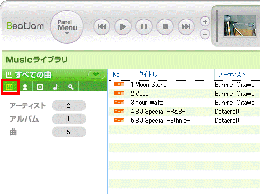Skip to next track
Image resolution: width=260 pixels, height=194 pixels.
(186, 27)
